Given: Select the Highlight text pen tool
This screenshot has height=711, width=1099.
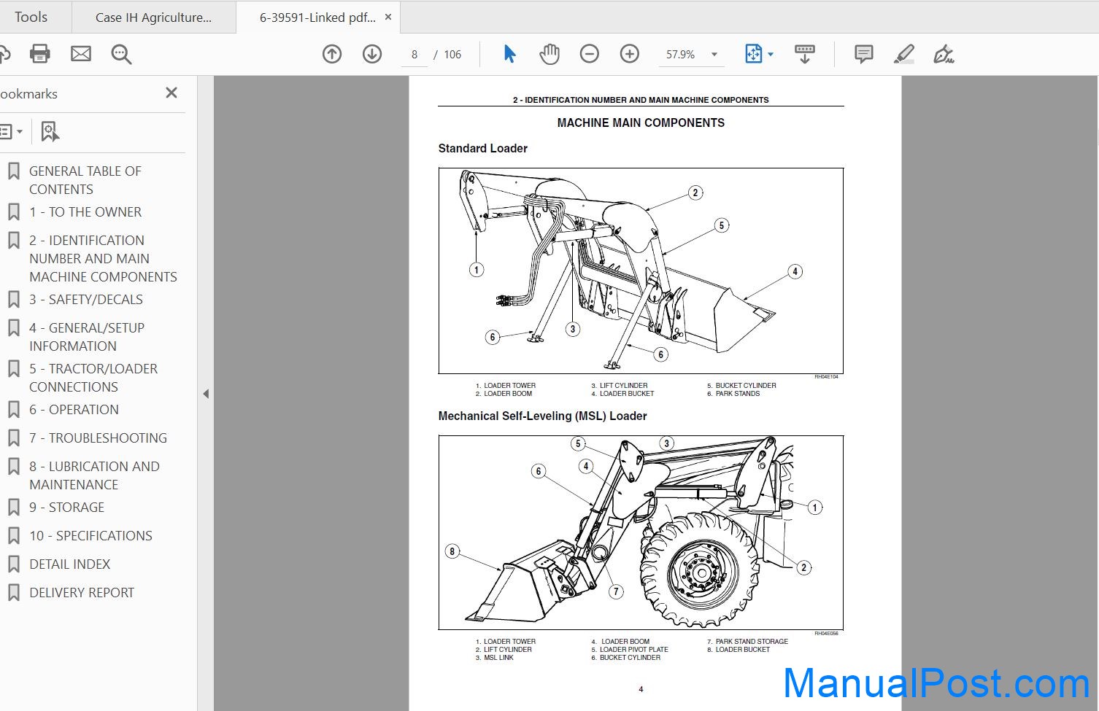Looking at the screenshot, I should 904,54.
